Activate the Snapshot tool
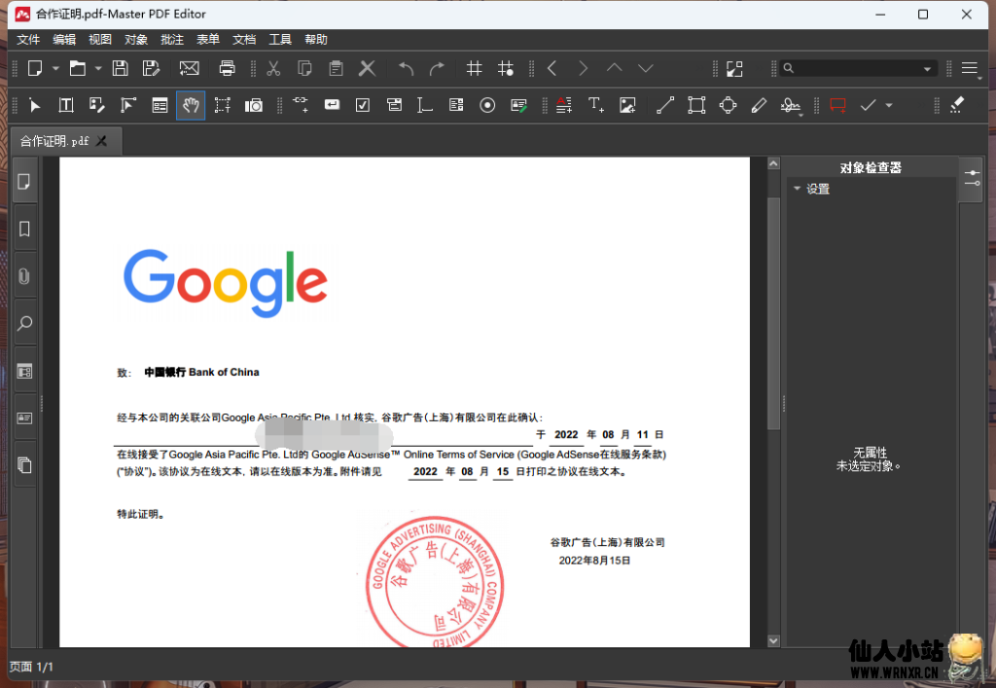Screen dimensions: 996x688 [x=254, y=105]
